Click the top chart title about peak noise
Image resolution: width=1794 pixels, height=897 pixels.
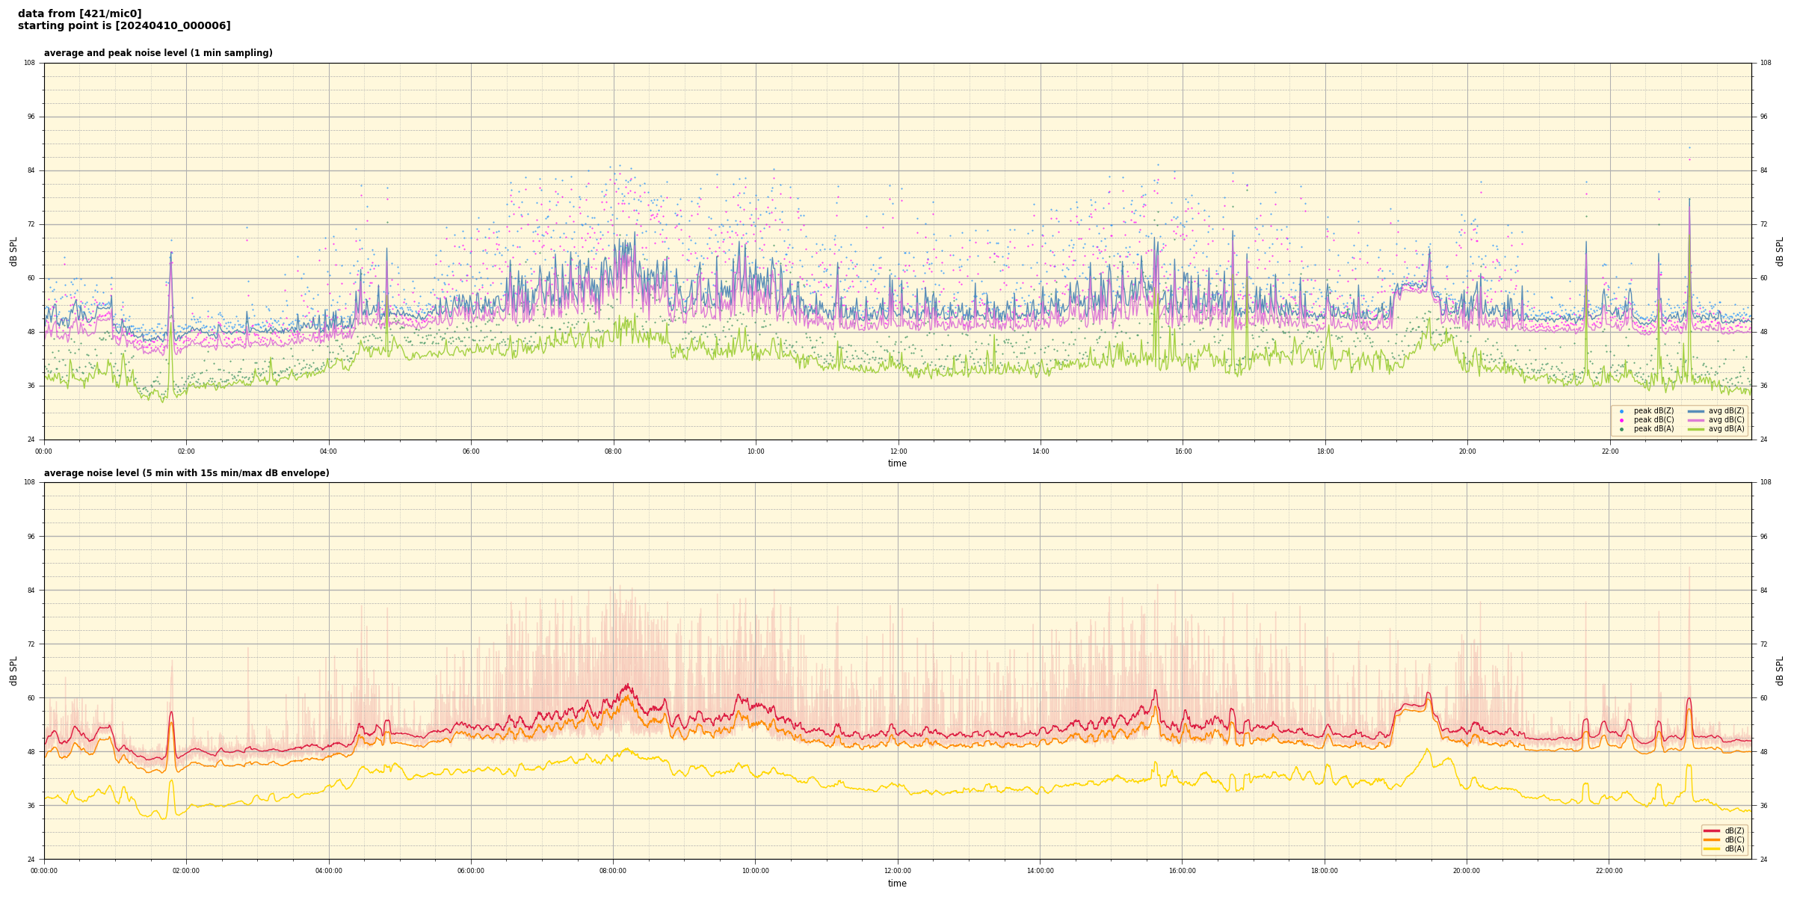click(x=158, y=53)
